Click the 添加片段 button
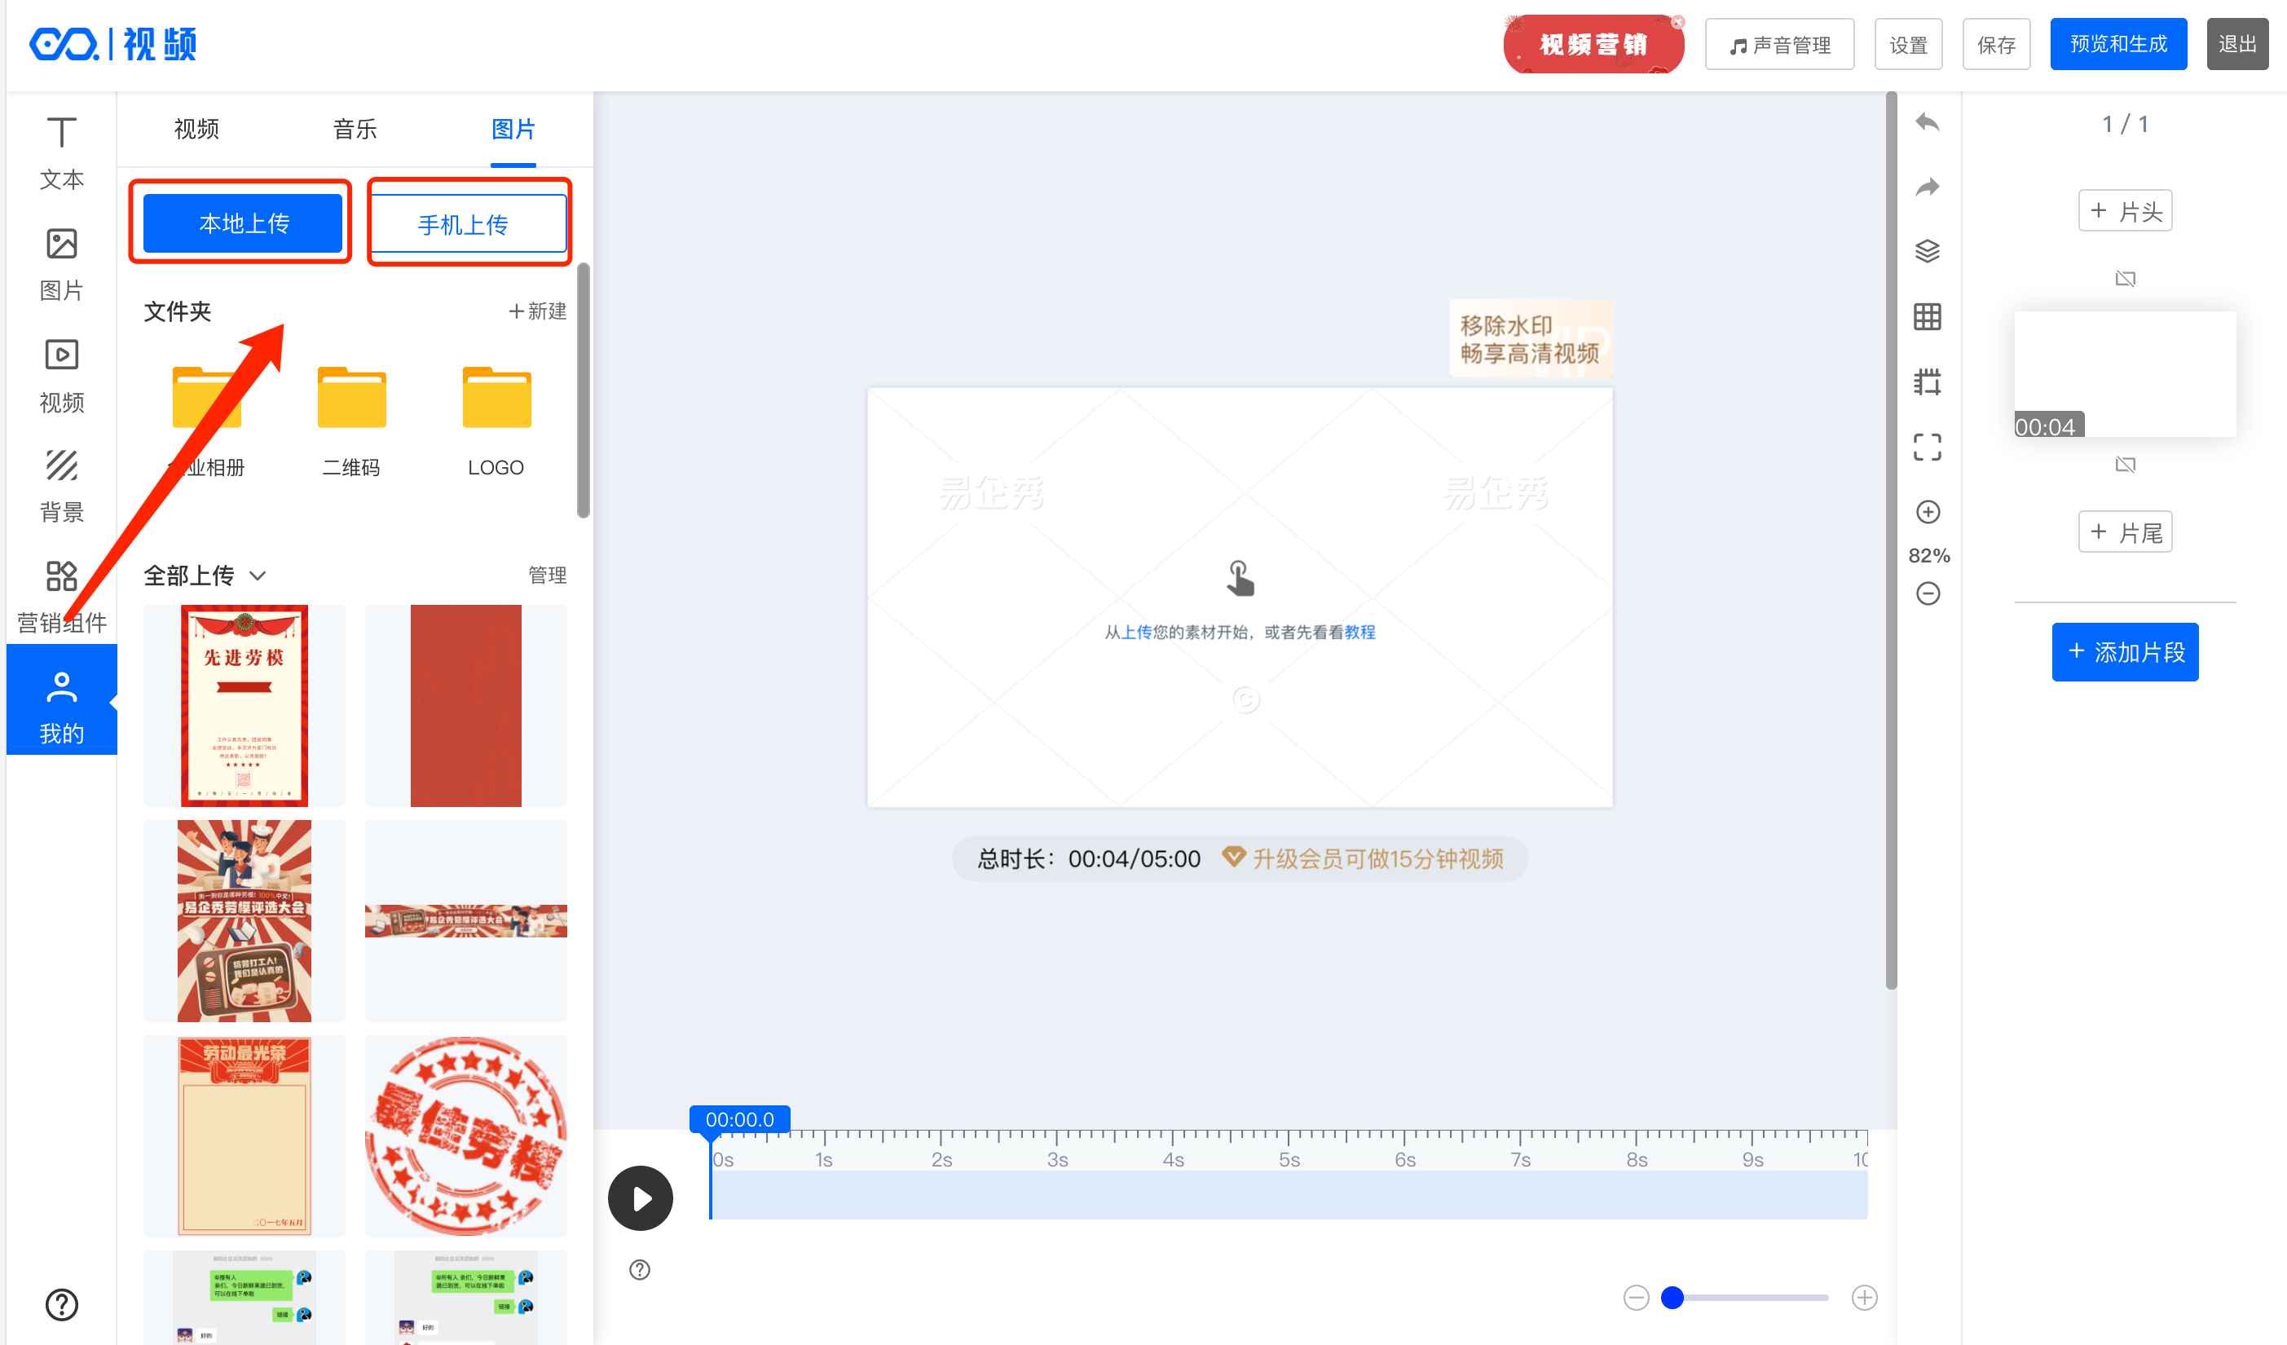Viewport: 2287px width, 1345px height. point(2125,651)
